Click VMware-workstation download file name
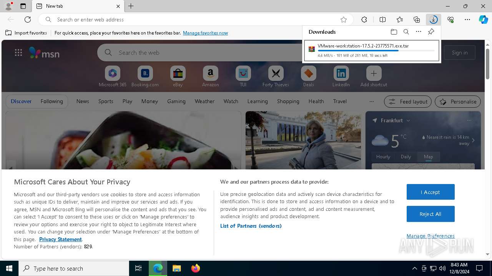492x276 pixels. click(363, 46)
